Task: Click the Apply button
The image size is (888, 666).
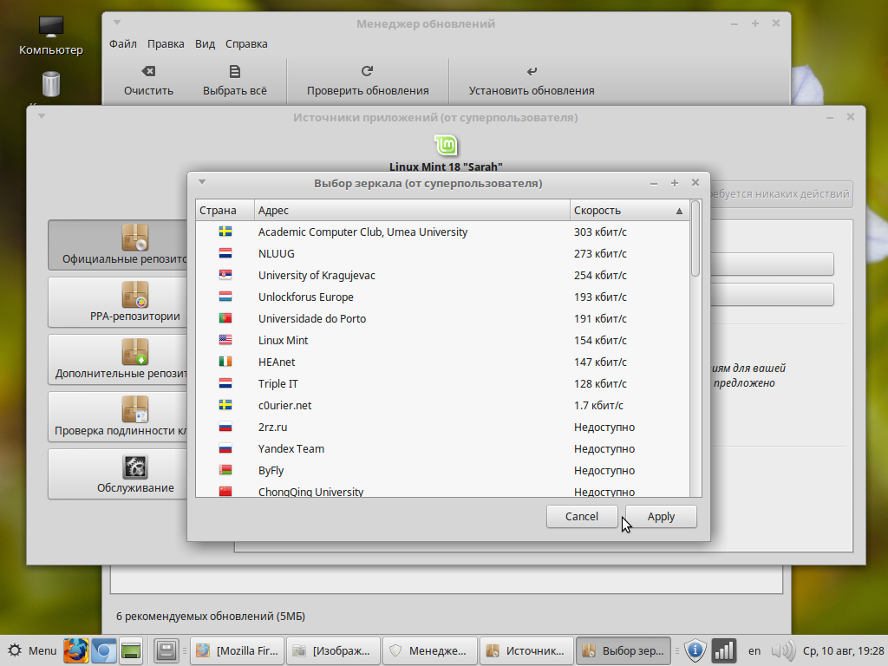Action: coord(661,516)
